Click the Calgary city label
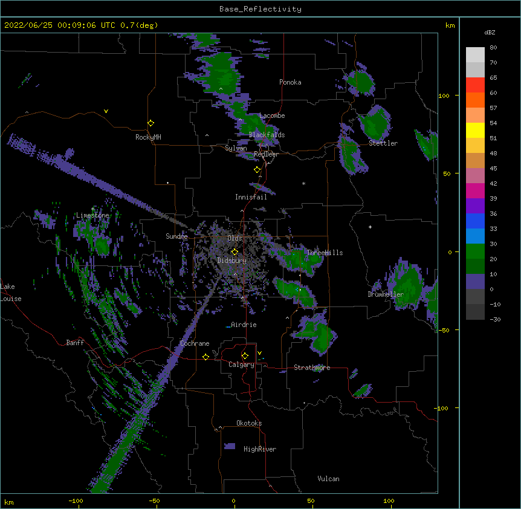 tap(241, 365)
